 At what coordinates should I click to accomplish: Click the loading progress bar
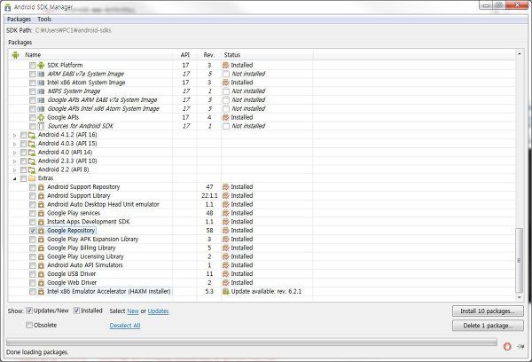click(x=252, y=342)
